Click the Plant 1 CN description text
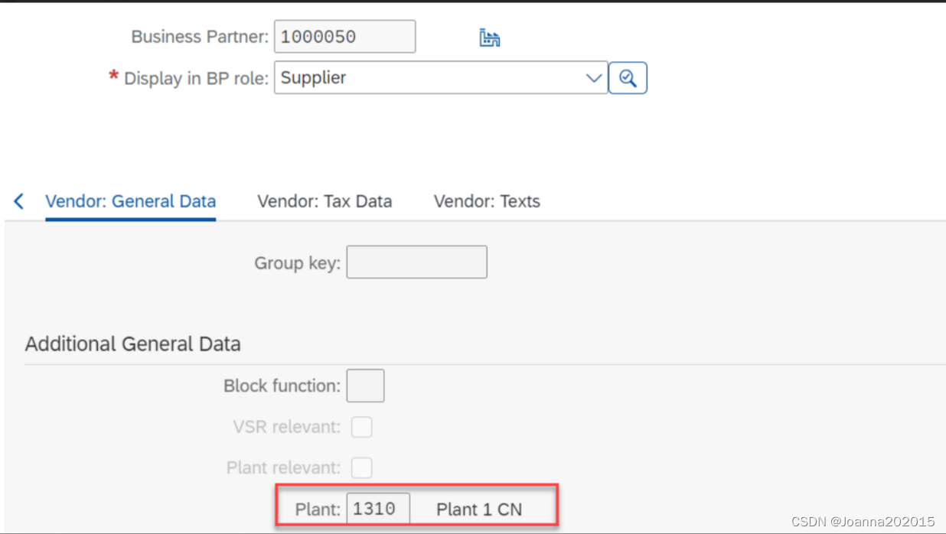Viewport: 946px width, 534px height. 479,509
